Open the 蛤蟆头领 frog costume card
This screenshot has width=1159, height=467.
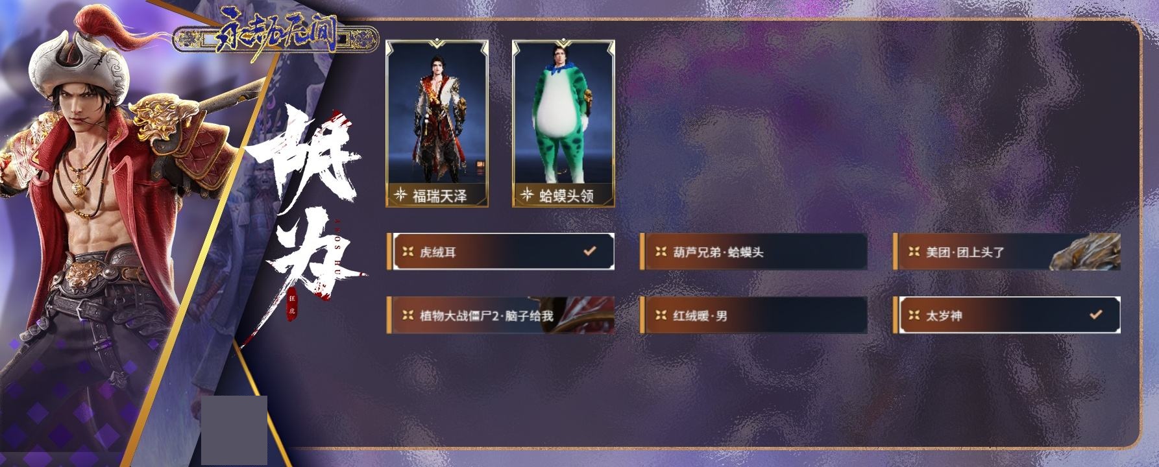coord(563,124)
